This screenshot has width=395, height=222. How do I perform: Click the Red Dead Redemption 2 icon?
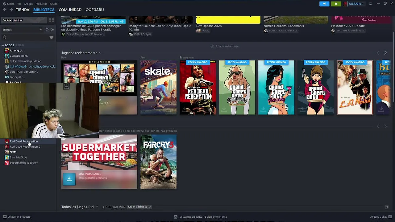coord(7,147)
